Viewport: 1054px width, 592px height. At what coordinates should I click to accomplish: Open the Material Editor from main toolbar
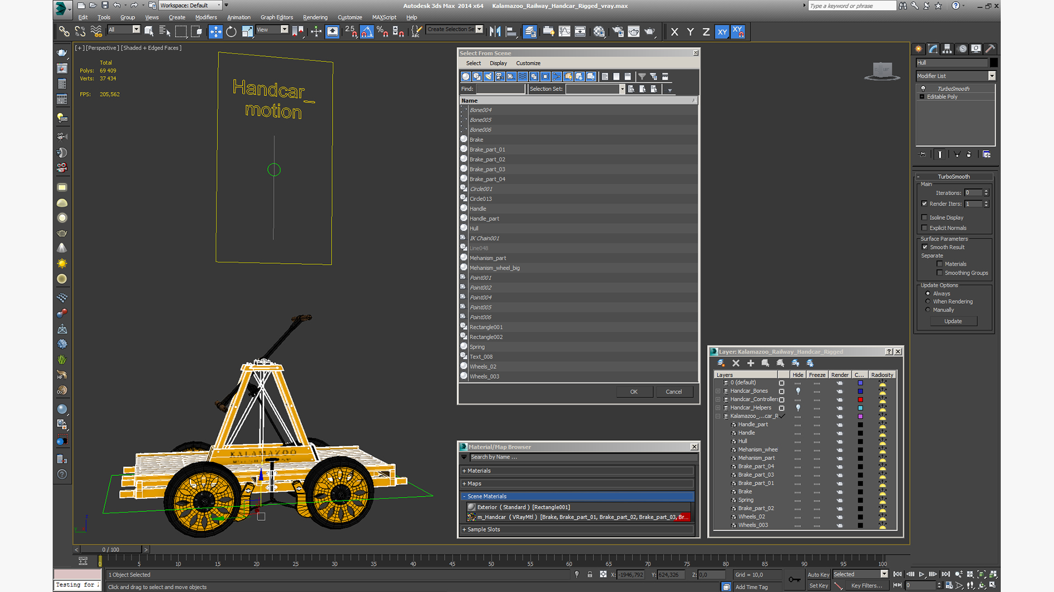pos(599,32)
